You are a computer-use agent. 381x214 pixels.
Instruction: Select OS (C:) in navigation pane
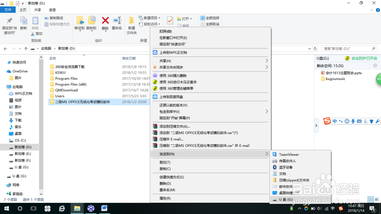(20, 141)
